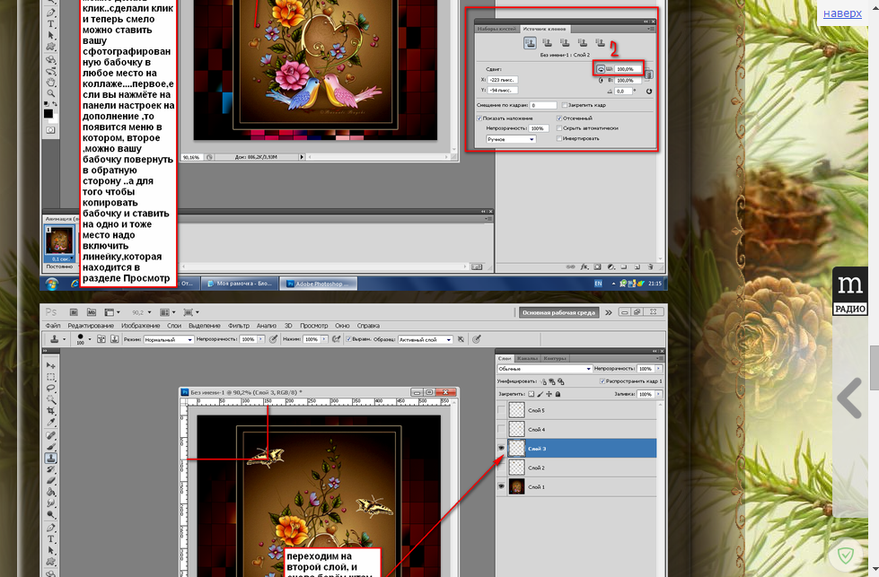This screenshot has height=577, width=879.
Task: Click the delete layer trash icon in upper panel
Action: pyautogui.click(x=650, y=267)
